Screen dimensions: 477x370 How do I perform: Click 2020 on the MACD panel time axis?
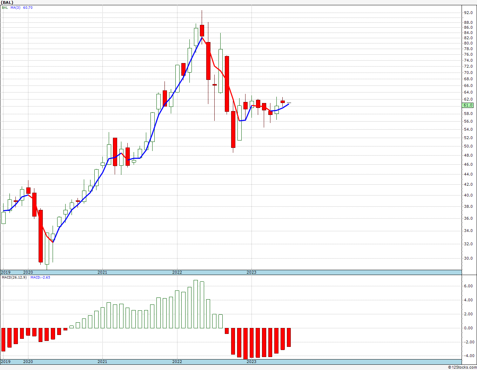point(28,362)
